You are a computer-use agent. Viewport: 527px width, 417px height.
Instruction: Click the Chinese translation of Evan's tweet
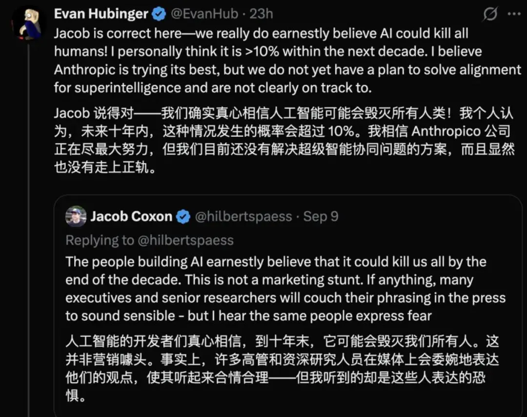click(284, 140)
